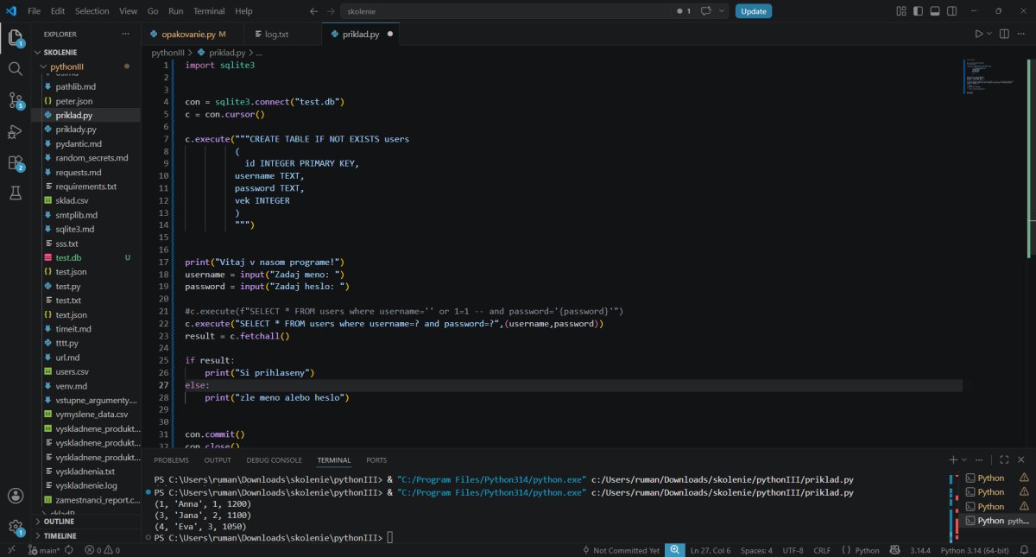
Task: Open the Search view in activity bar
Action: click(15, 69)
